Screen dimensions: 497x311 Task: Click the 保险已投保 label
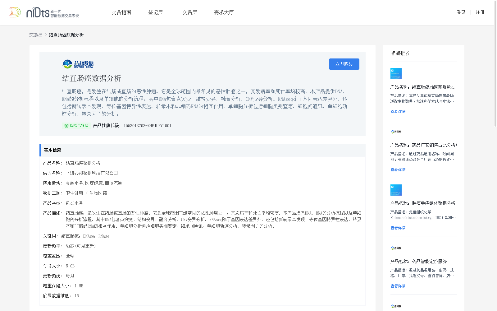point(79,126)
